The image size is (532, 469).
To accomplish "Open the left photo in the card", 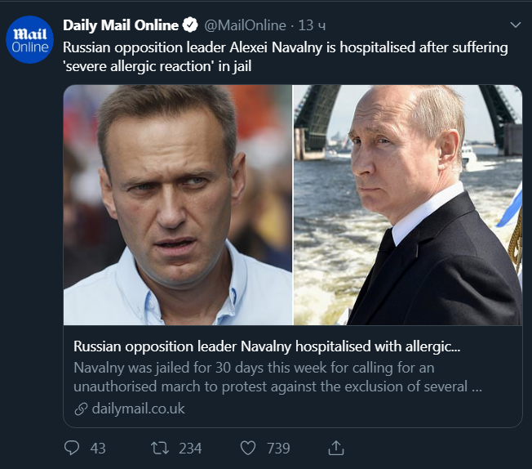I will tap(178, 204).
